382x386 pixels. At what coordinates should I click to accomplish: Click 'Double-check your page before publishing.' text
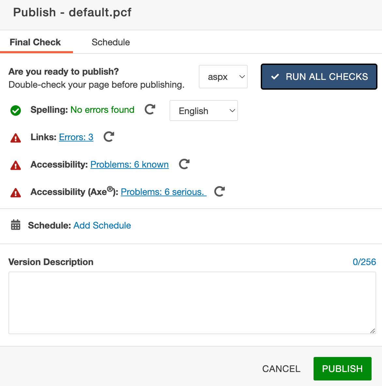pos(96,84)
